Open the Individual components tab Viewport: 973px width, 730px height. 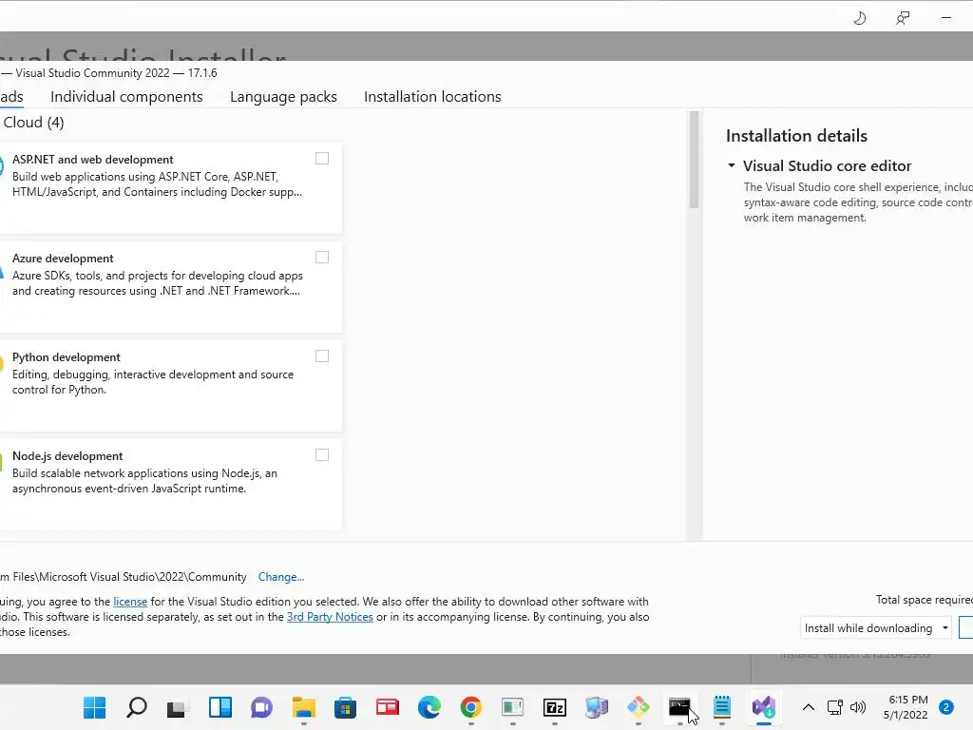[x=126, y=97]
